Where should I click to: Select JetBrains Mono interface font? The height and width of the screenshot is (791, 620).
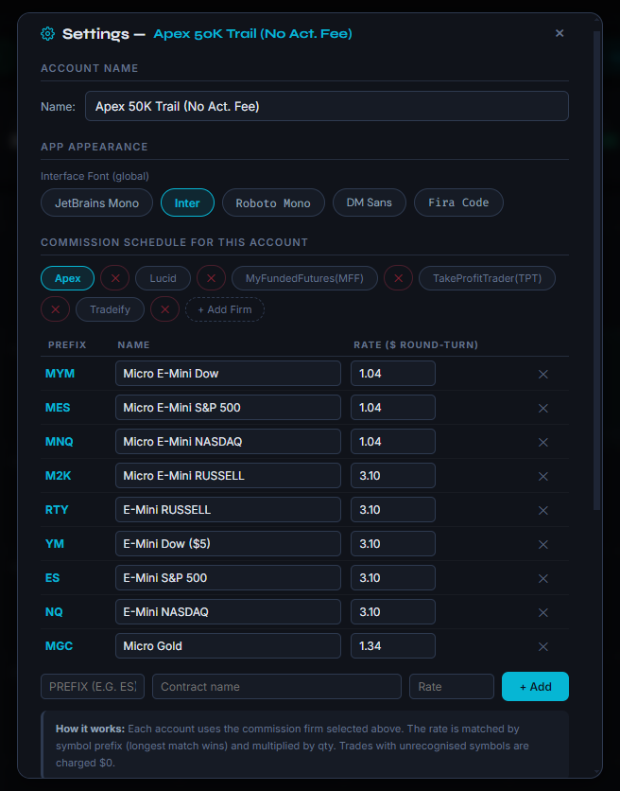click(96, 202)
